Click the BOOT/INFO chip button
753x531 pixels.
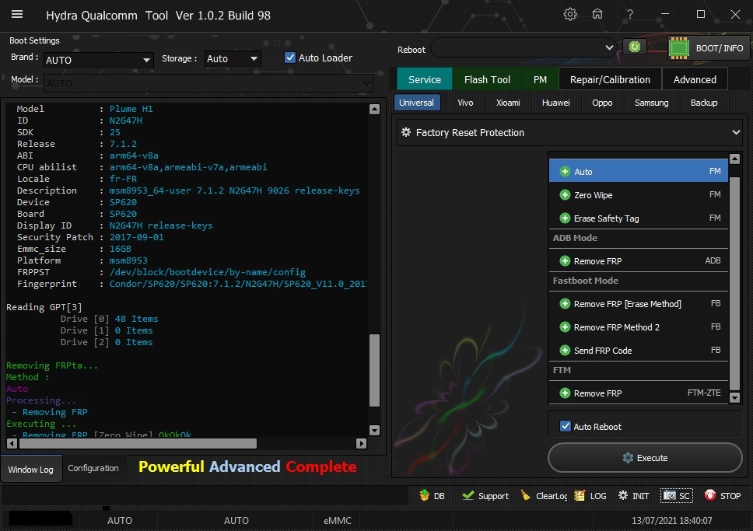point(709,48)
